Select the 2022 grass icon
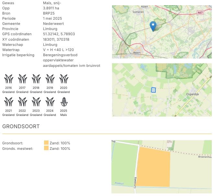The image size is (217, 196). [x=22, y=102]
